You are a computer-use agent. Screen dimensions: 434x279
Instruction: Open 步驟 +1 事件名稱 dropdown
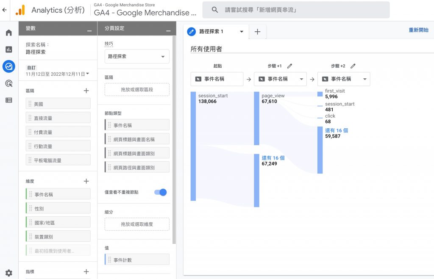pos(280,79)
